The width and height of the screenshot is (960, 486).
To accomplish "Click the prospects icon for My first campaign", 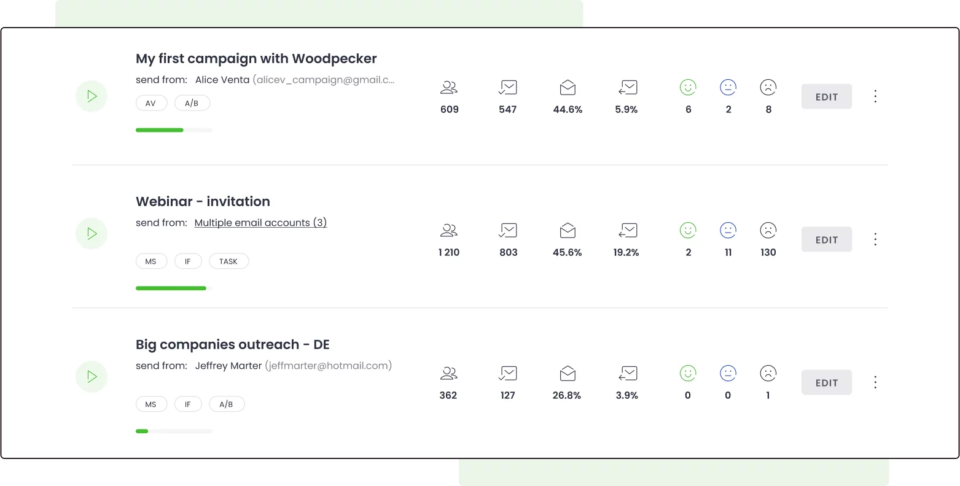I will point(449,88).
